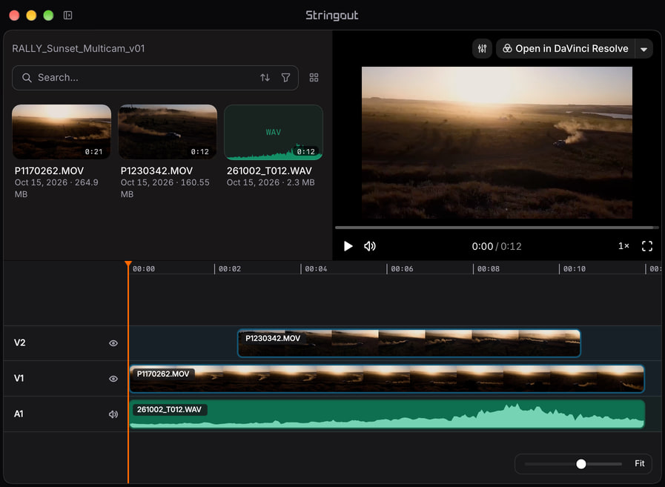Change playback speed 1× control
Image resolution: width=665 pixels, height=487 pixels.
pyautogui.click(x=623, y=246)
